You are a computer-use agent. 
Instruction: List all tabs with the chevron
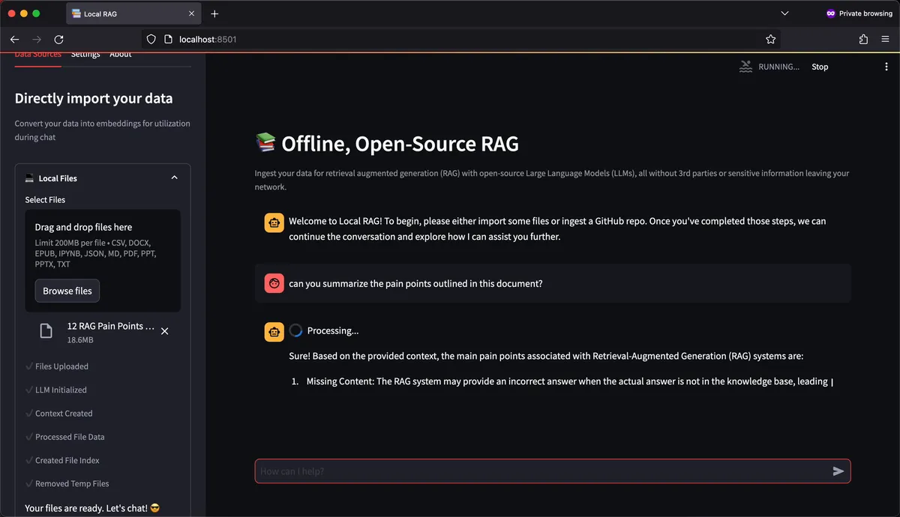click(784, 13)
